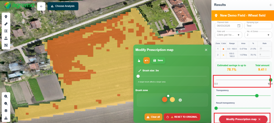Open the Rate unit dropdown
Viewport: 274px width, 123px height.
[x=229, y=35]
